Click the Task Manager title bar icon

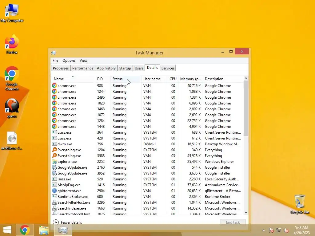point(54,53)
